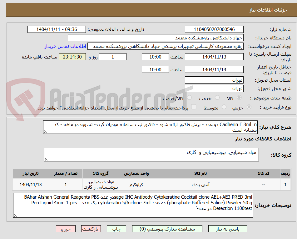Open مشاهده مدارک پیوستی (0) button

coord(167,229)
